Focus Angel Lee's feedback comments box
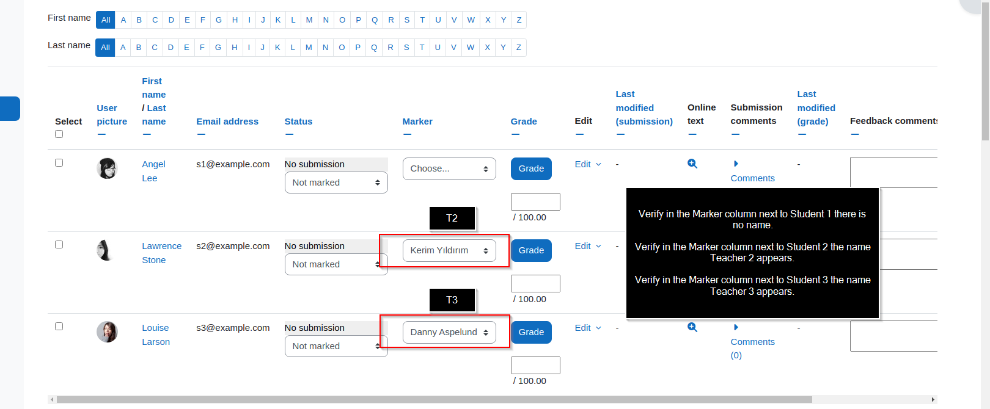990x409 pixels. [893, 172]
